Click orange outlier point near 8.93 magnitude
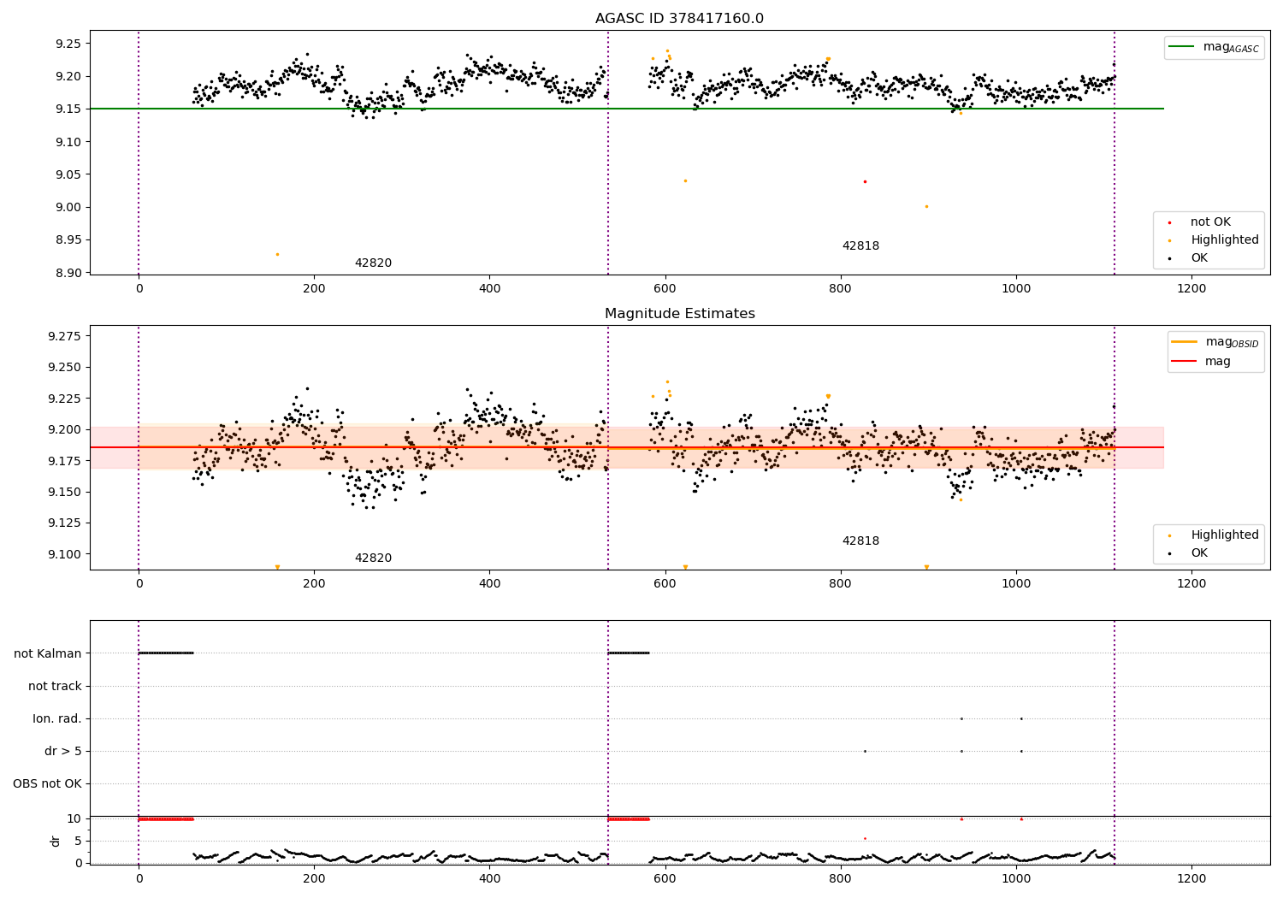 (277, 254)
